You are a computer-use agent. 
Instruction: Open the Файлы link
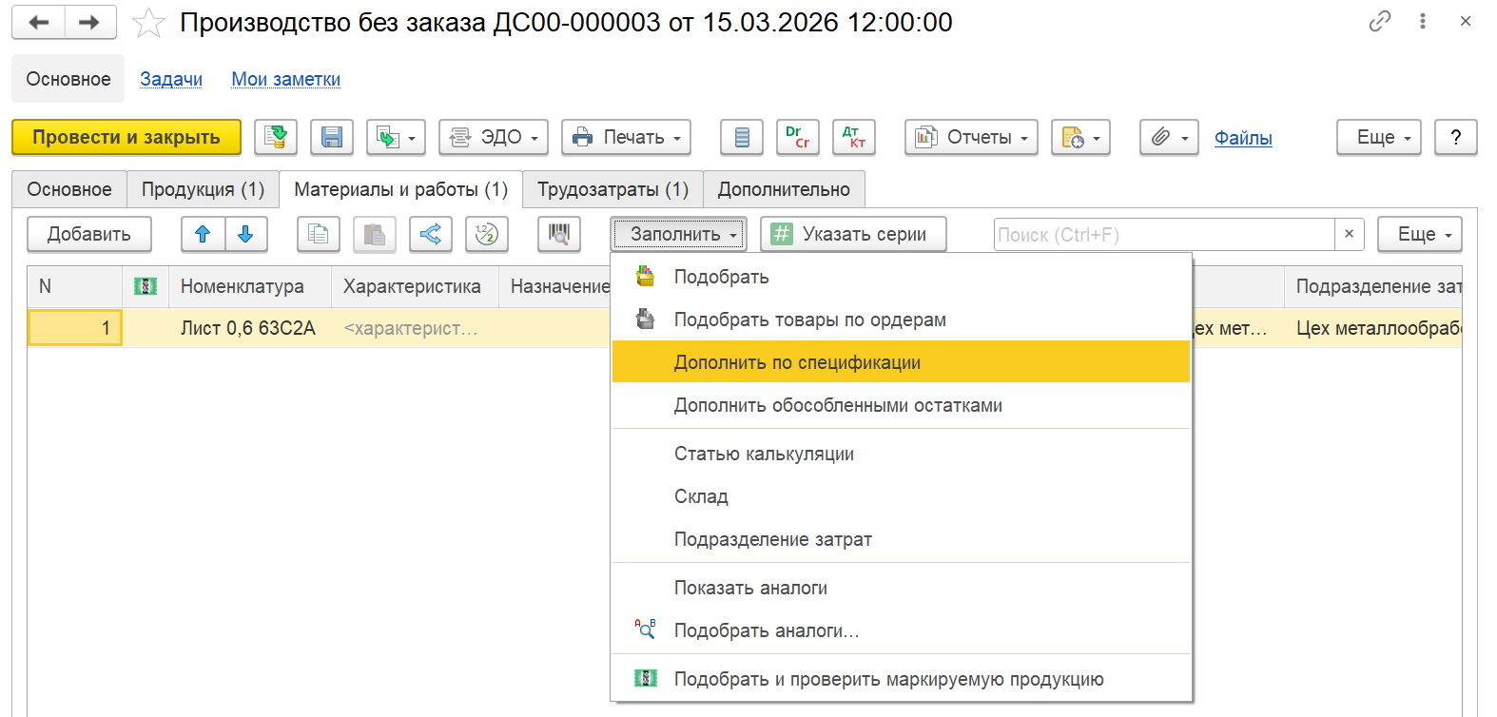point(1243,138)
